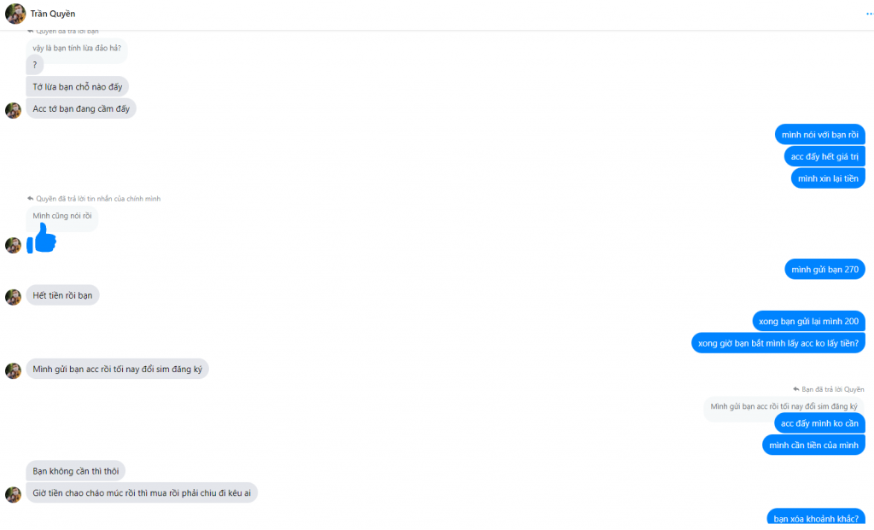Click avatar next to the thumbs-up sticker
Screen dimensions: 874x530
13,245
